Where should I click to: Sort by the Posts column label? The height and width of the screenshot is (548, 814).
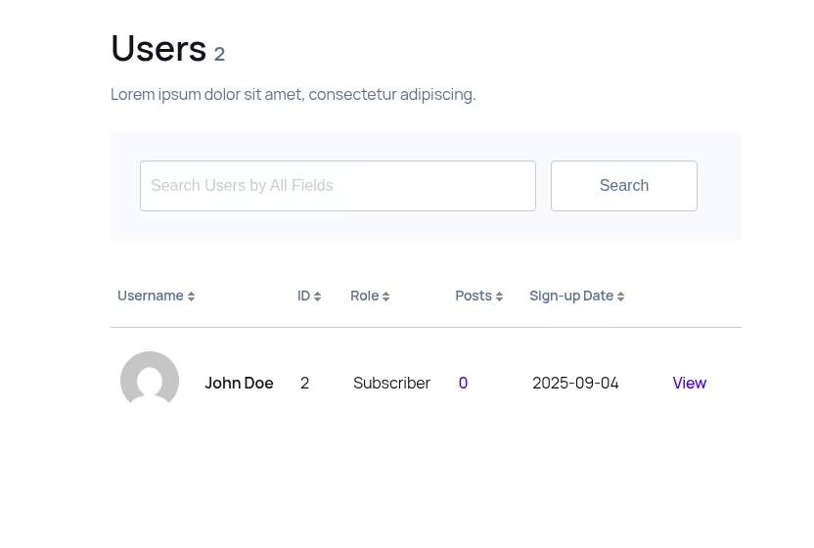click(474, 296)
